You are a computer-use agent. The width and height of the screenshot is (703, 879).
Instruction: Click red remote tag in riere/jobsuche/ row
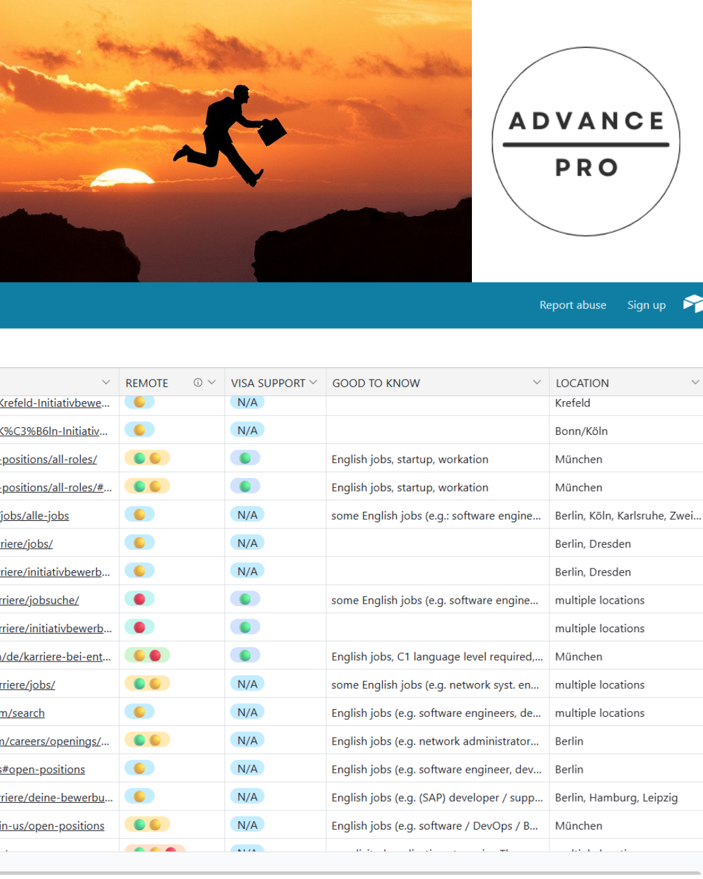click(x=139, y=599)
